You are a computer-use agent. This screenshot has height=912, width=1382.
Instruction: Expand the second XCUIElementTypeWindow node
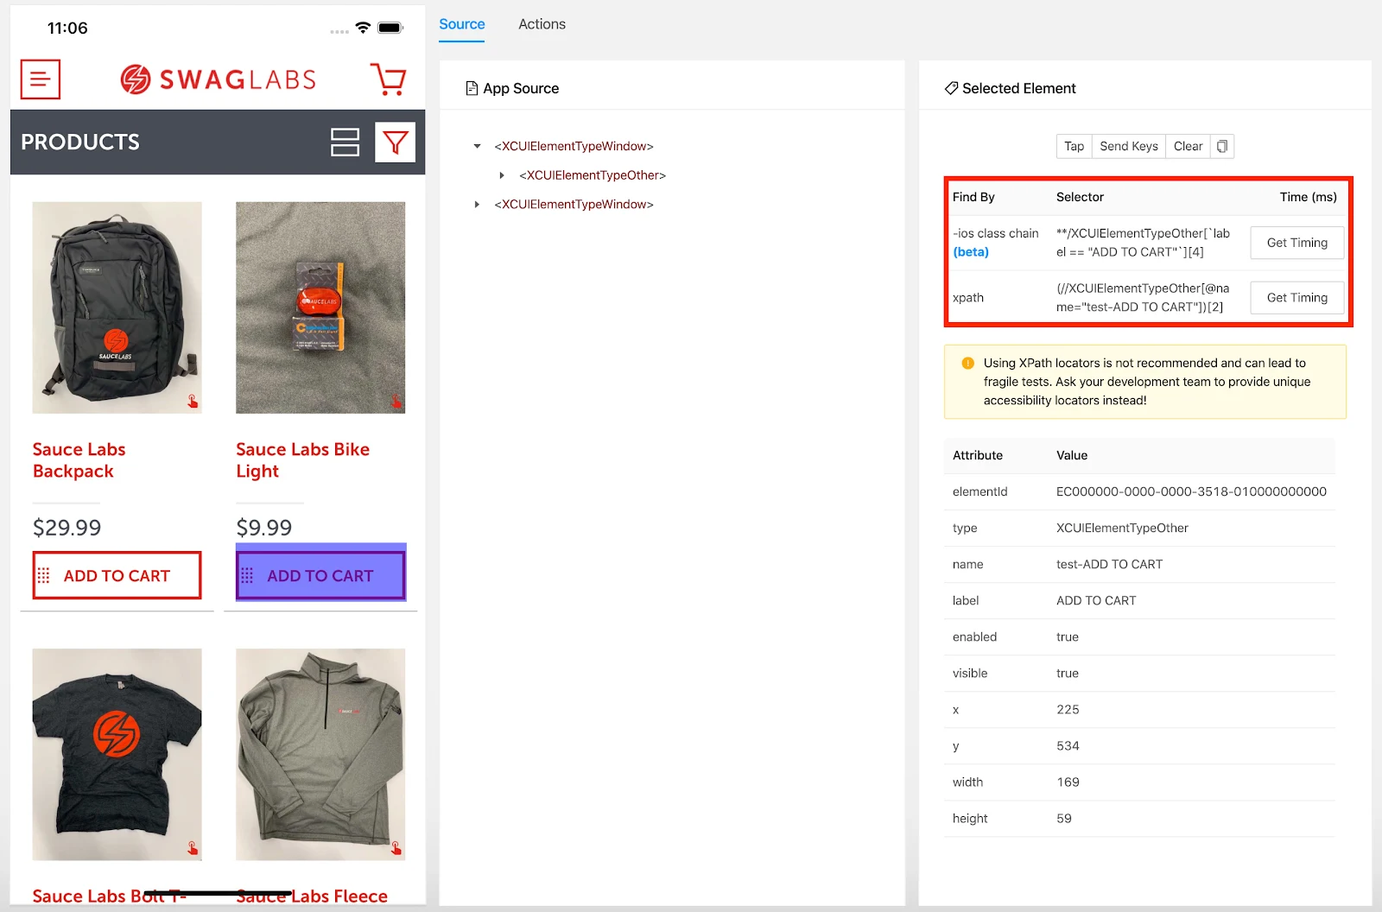[x=477, y=205]
